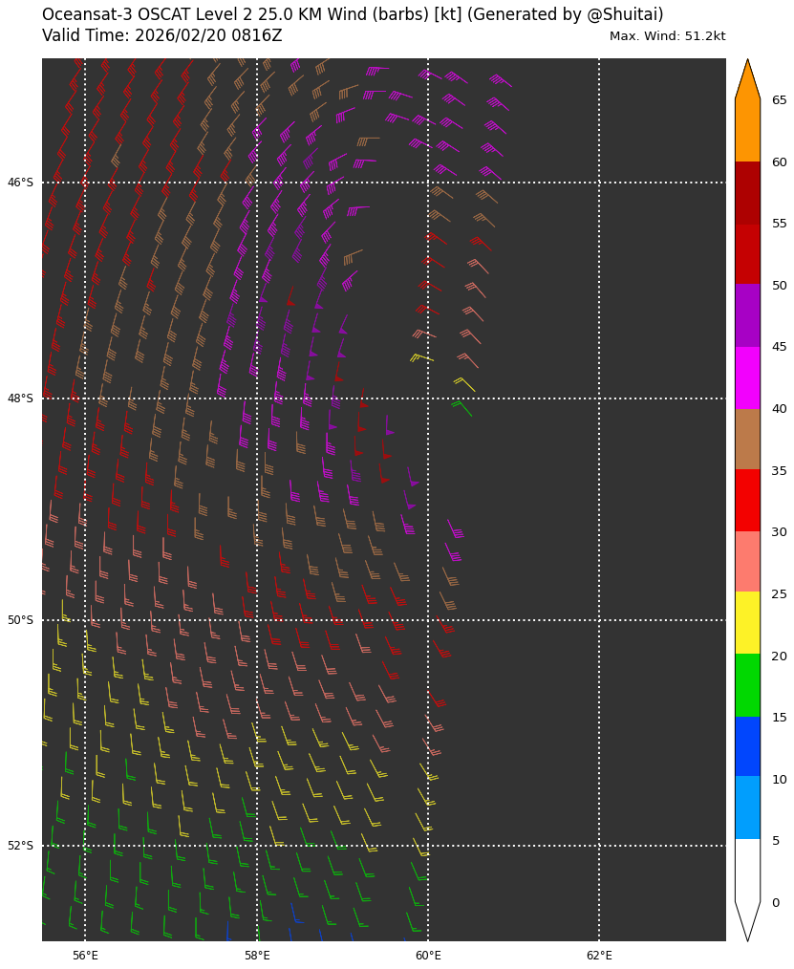Click the white arrow tip below the colorbar
The width and height of the screenshot is (794, 969).
tap(747, 919)
